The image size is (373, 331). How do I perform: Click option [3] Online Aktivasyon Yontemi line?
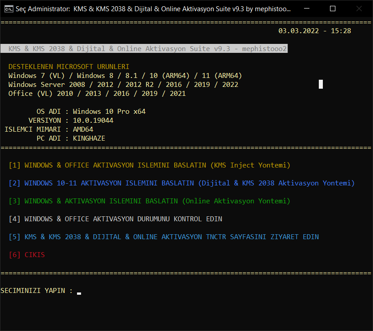pyautogui.click(x=150, y=201)
